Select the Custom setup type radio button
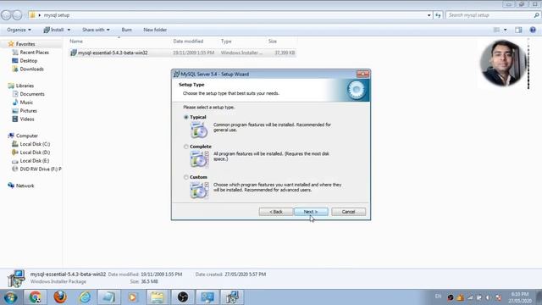This screenshot has width=542, height=305. 186,177
